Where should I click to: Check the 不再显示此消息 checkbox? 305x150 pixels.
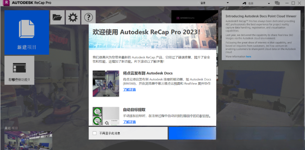[x=95, y=133]
